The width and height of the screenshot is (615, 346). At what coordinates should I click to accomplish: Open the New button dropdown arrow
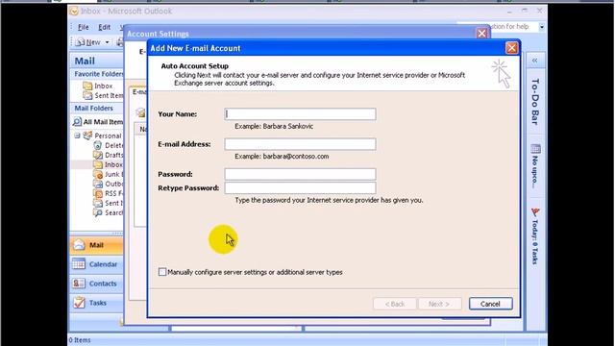pyautogui.click(x=107, y=42)
